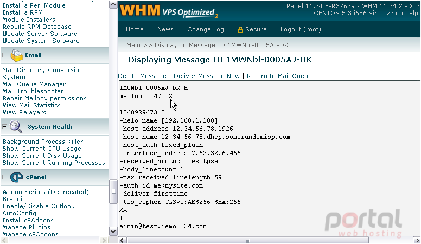The image size is (421, 244).
Task: Click Main in the breadcrumb
Action: (133, 45)
